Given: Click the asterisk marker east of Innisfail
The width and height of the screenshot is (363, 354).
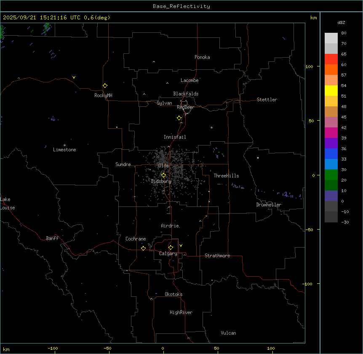Looking at the screenshot, I should (211, 128).
